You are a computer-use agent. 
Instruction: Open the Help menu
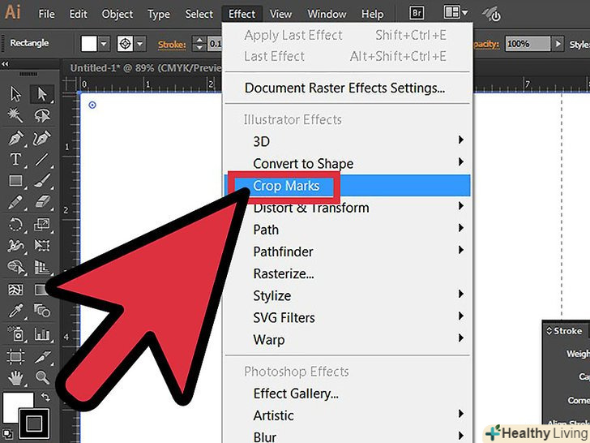372,14
